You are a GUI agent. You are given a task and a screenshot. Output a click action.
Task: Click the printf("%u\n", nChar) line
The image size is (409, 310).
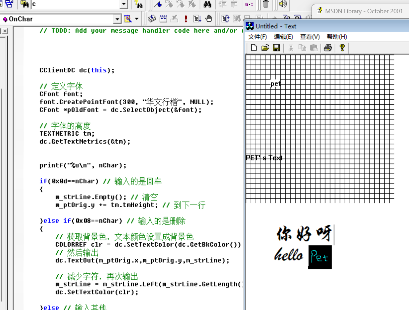(83, 165)
